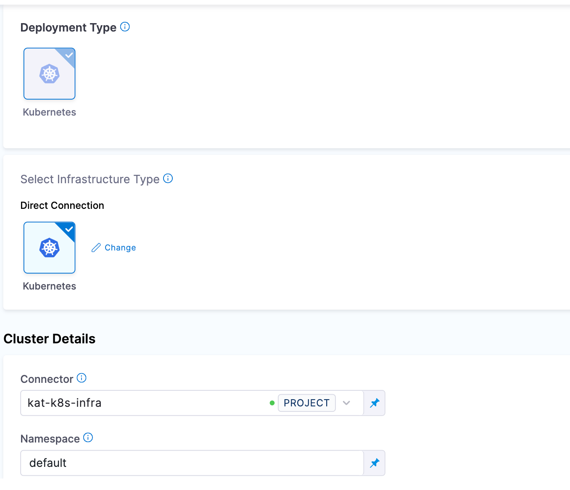Click the pin icon next to Connector field
Image resolution: width=570 pixels, height=490 pixels.
click(375, 403)
